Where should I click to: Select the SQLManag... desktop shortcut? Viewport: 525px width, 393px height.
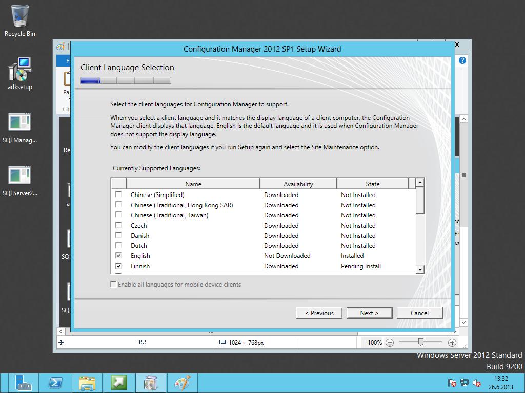(x=20, y=127)
